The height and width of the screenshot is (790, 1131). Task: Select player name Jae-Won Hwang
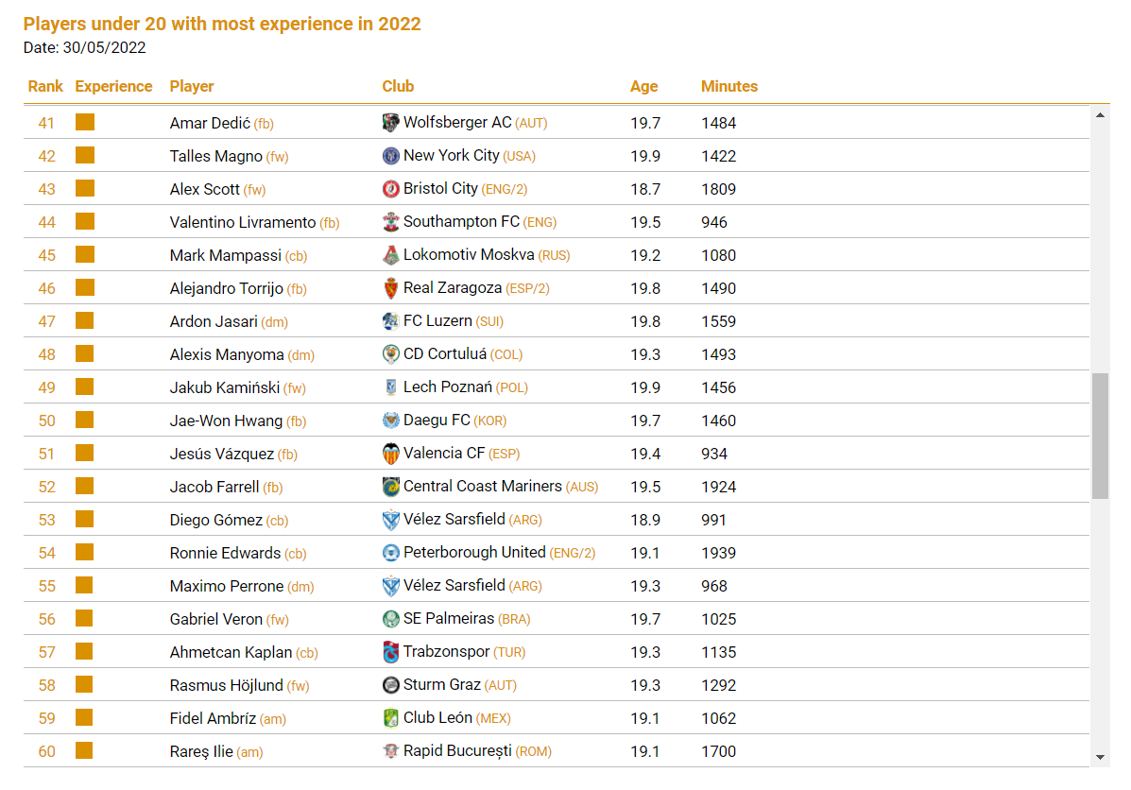click(226, 421)
